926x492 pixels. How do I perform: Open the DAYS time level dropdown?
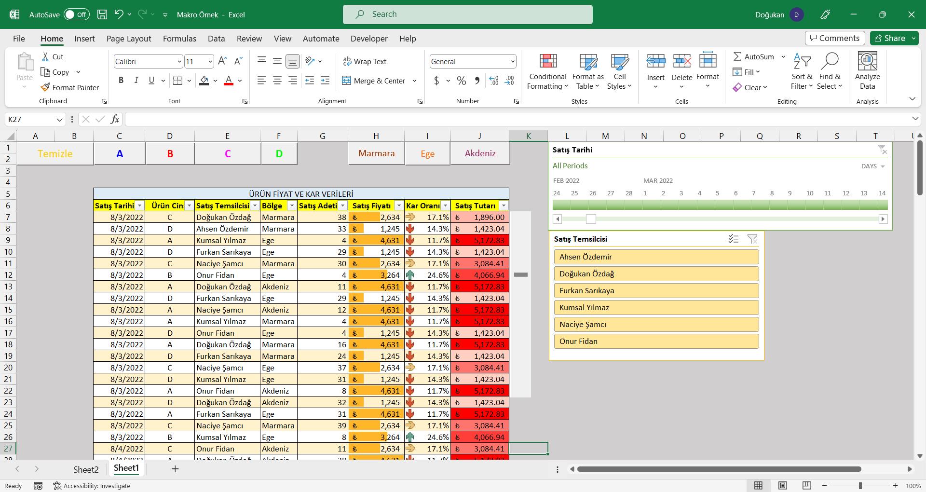[873, 166]
